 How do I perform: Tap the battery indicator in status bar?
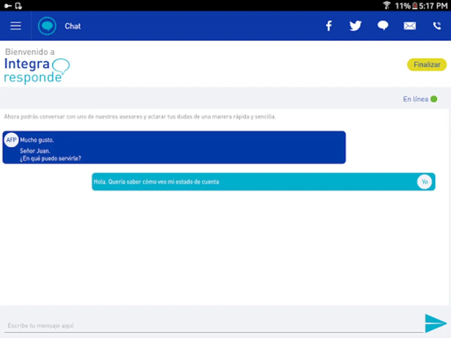coord(415,6)
